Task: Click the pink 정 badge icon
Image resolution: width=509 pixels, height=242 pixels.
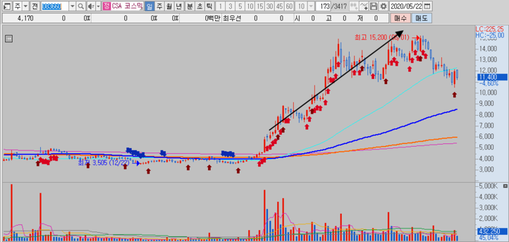Action: click(106, 6)
